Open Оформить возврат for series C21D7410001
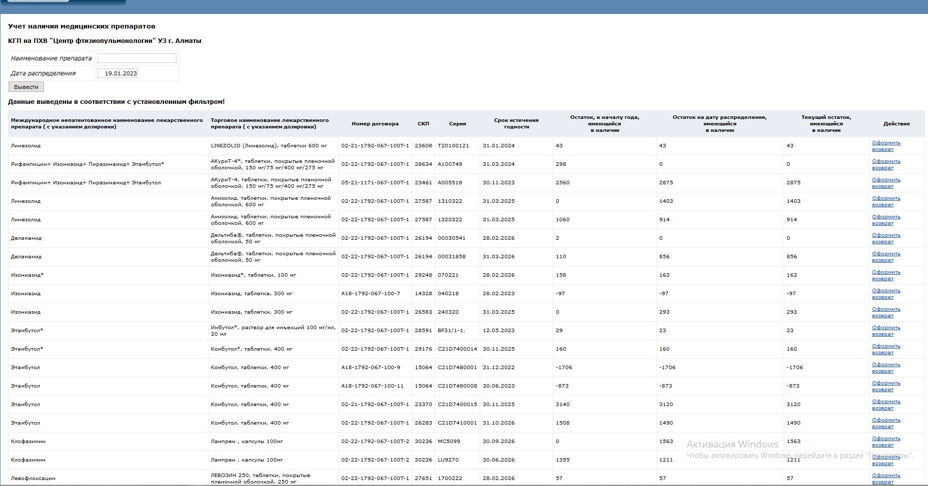 click(x=886, y=423)
